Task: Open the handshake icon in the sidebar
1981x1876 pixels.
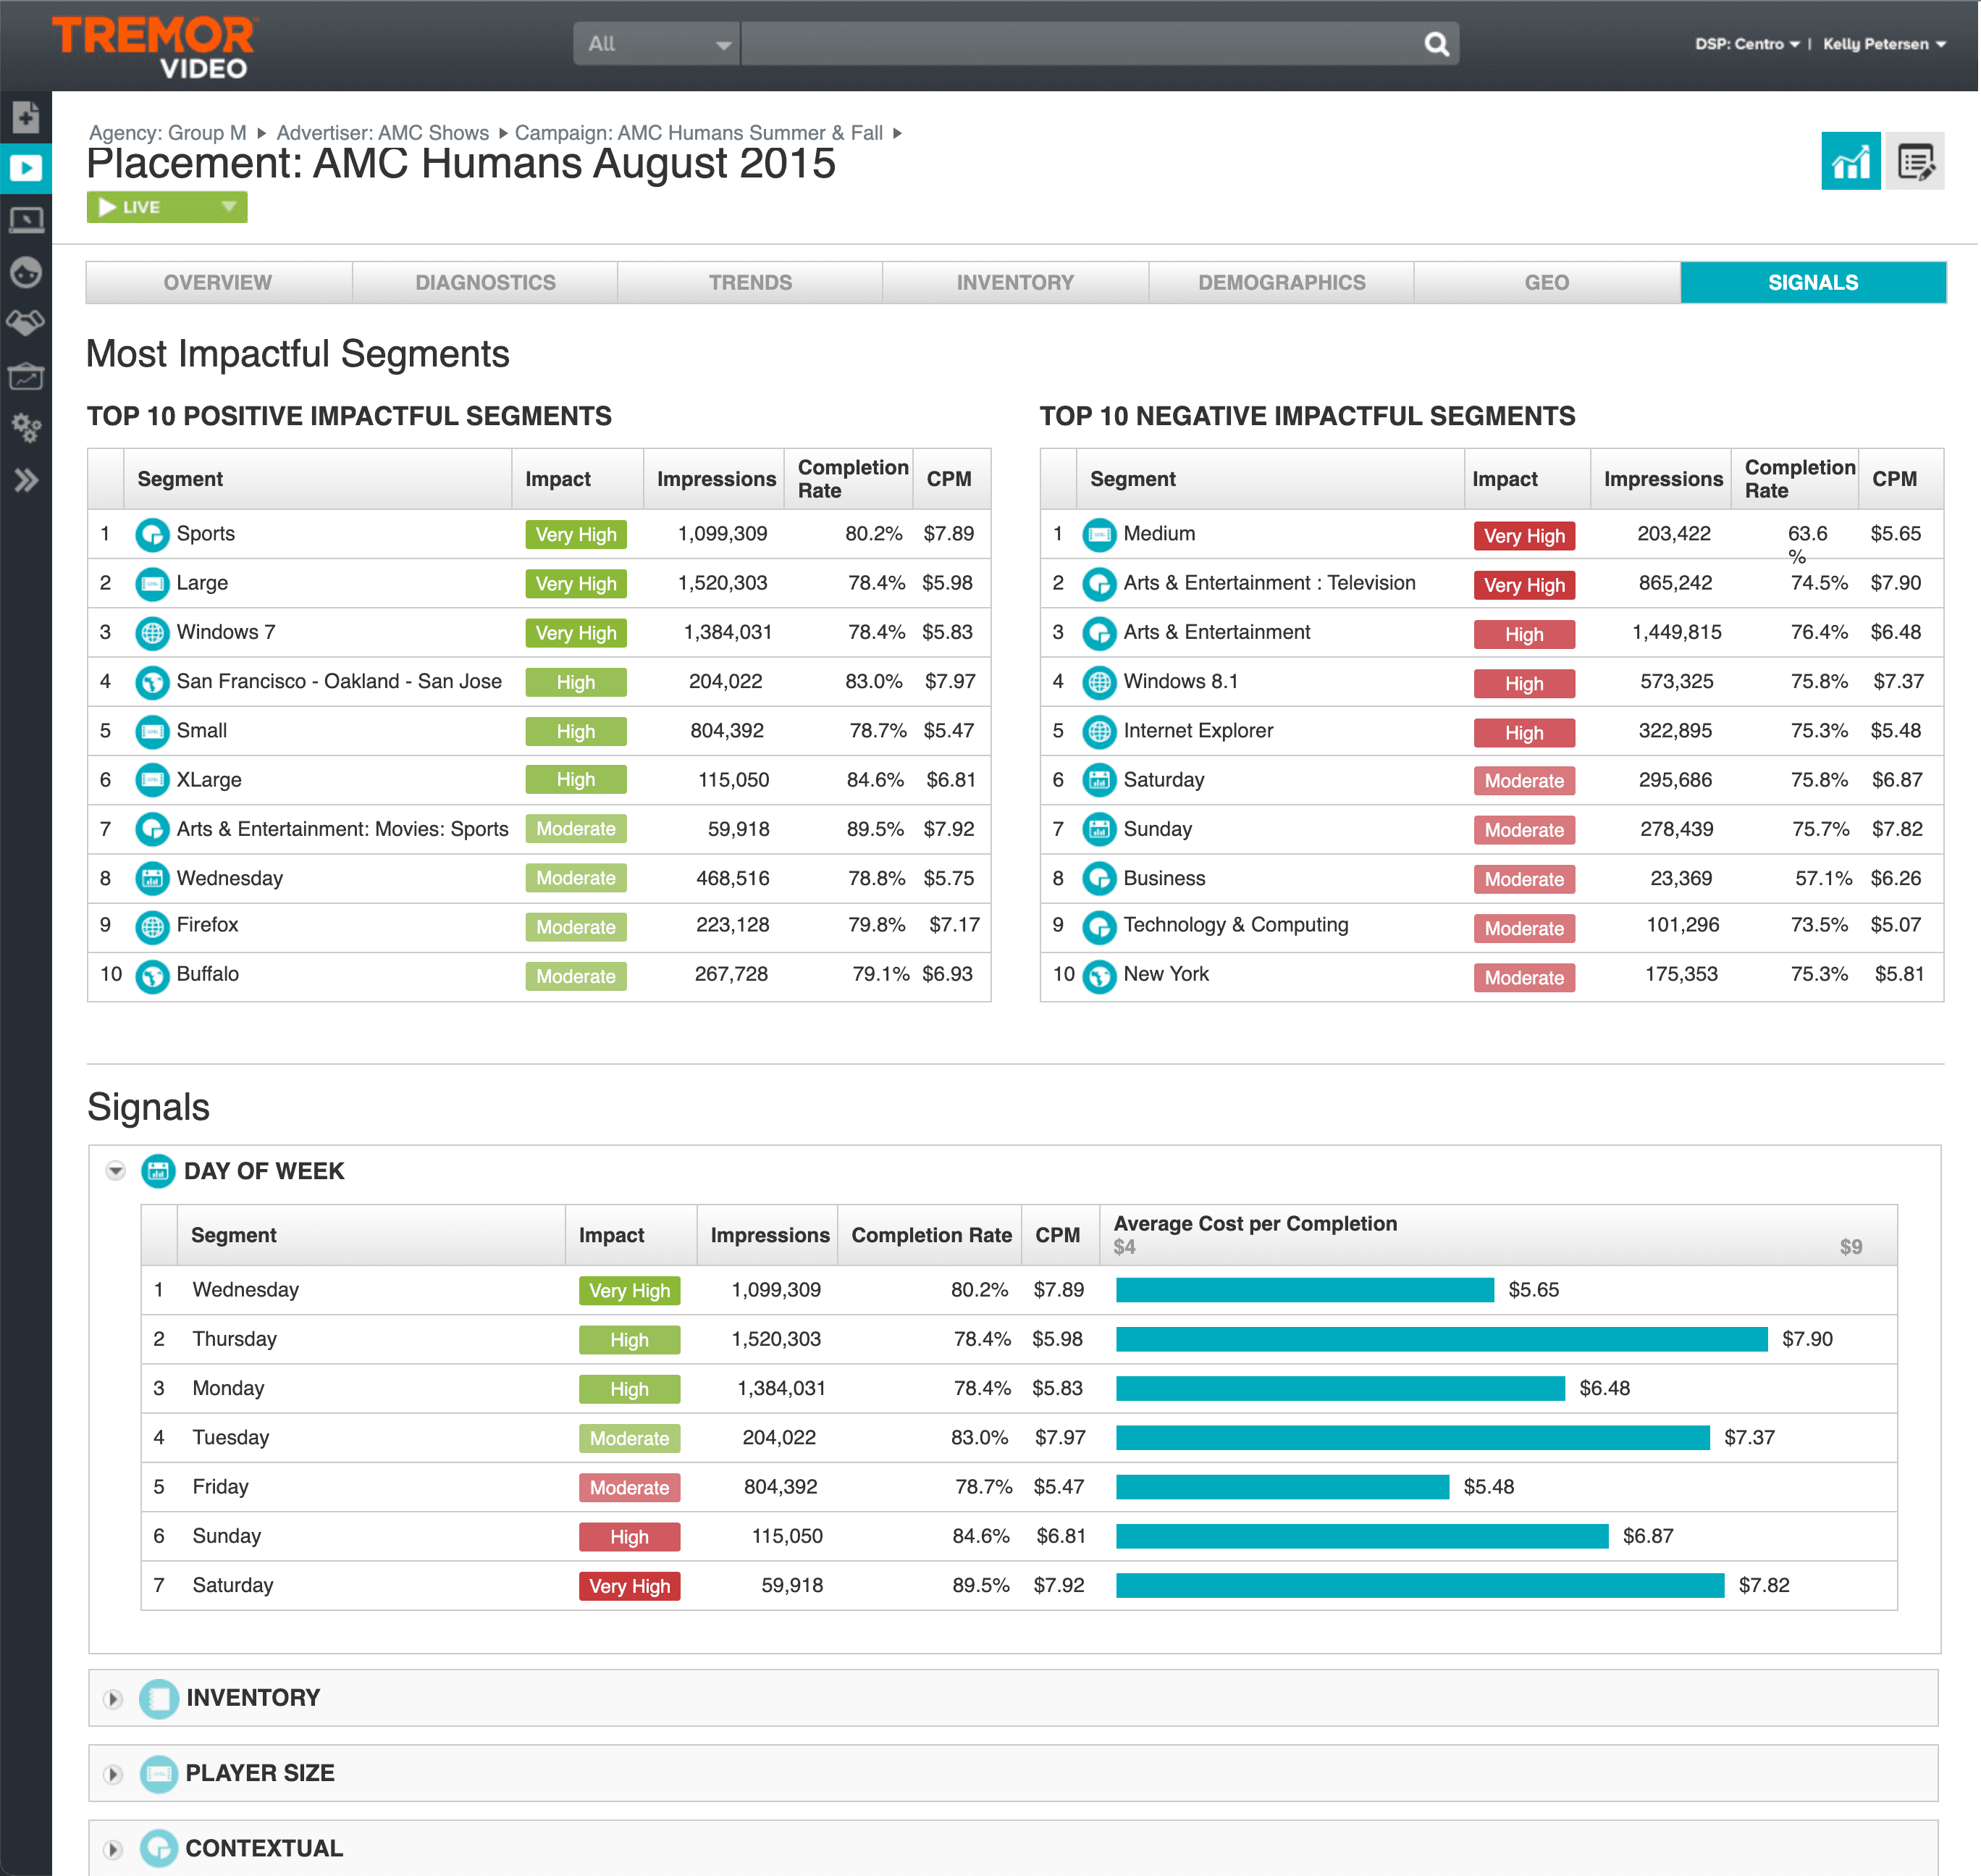Action: click(26, 323)
